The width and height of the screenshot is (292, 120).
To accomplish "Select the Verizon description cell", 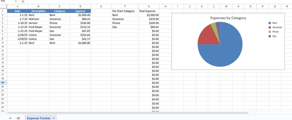I will pyautogui.click(x=38, y=23).
